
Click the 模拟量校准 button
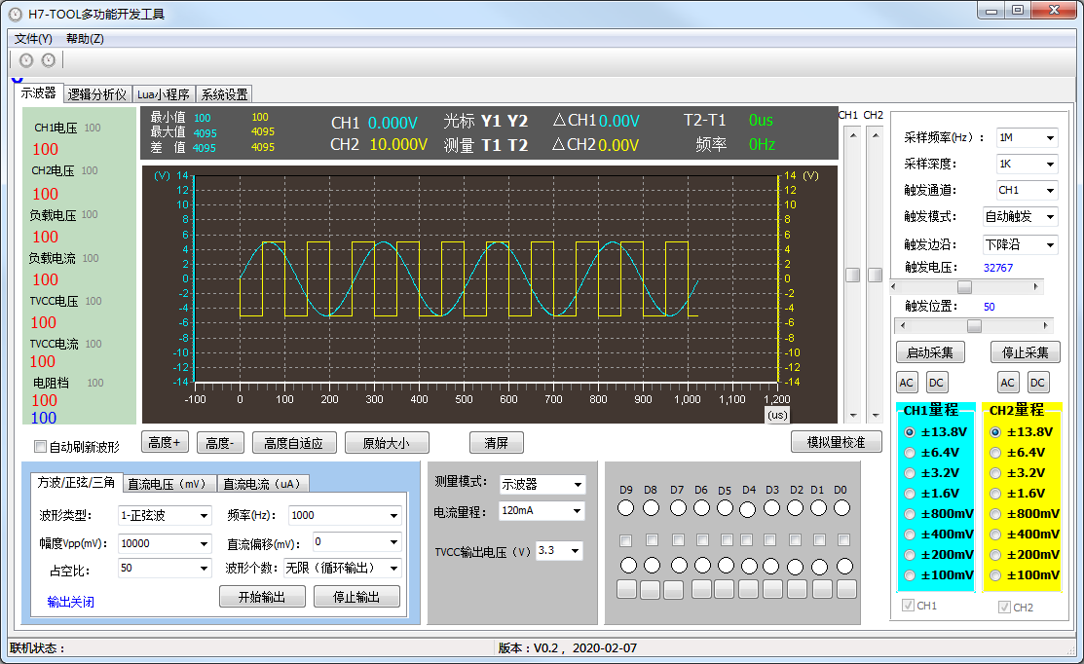pos(837,442)
